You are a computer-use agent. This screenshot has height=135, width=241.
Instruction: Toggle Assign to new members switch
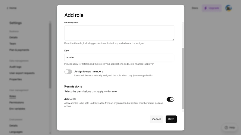coord(68,72)
